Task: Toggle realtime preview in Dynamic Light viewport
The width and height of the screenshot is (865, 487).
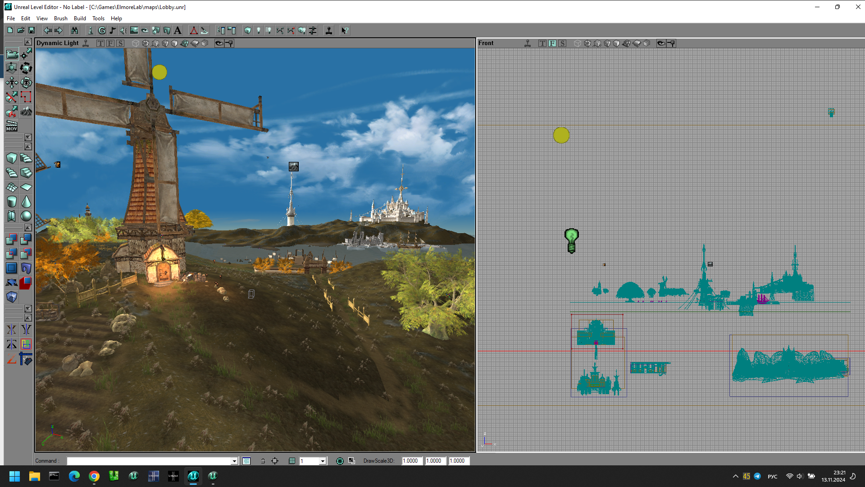Action: tap(86, 43)
